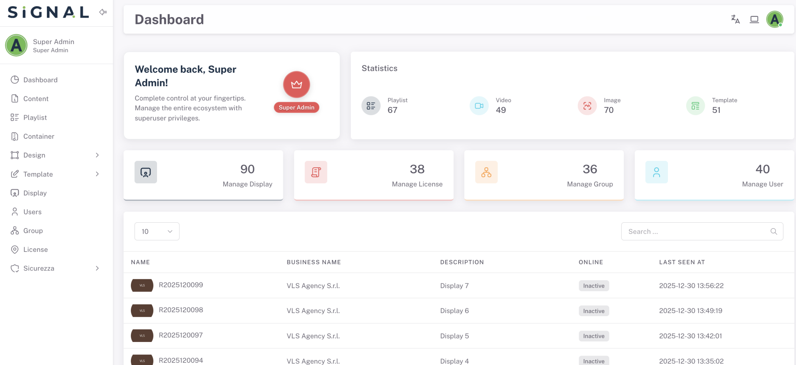Open the rows-per-page dropdown showing 10
Image resolution: width=796 pixels, height=365 pixels.
[157, 231]
